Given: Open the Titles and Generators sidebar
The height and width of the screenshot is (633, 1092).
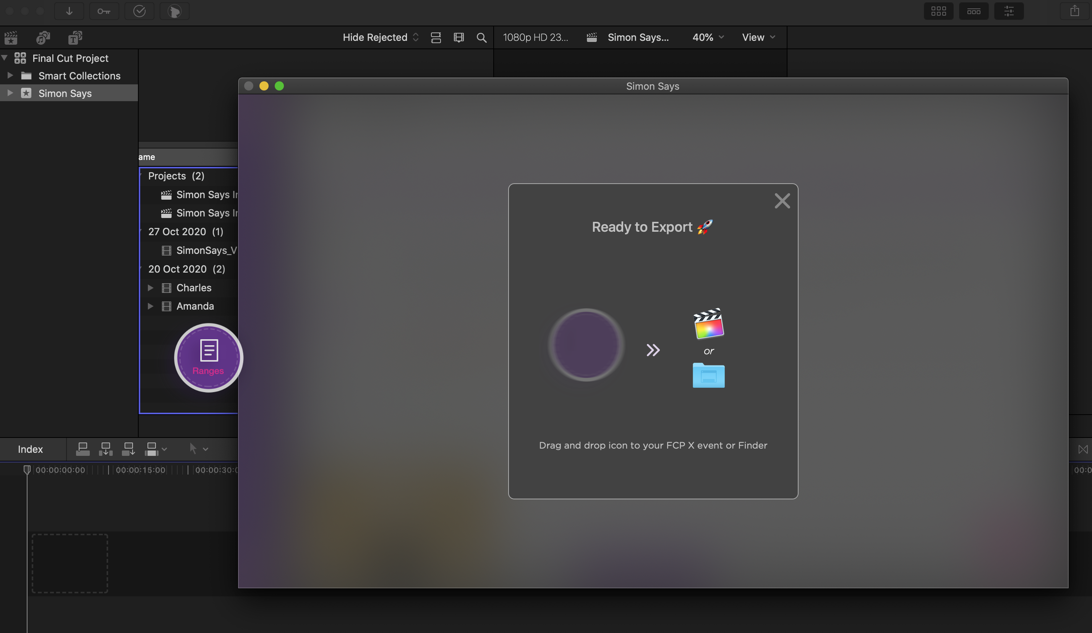Looking at the screenshot, I should [x=75, y=38].
